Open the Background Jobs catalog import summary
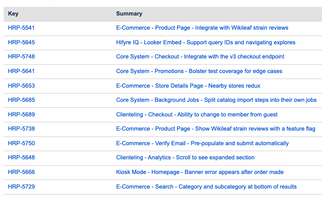 (216, 100)
